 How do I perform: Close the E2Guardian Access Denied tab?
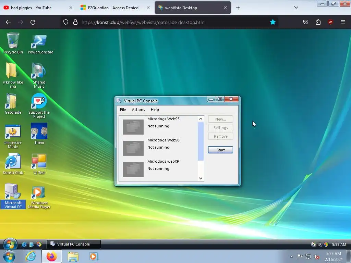click(x=148, y=8)
